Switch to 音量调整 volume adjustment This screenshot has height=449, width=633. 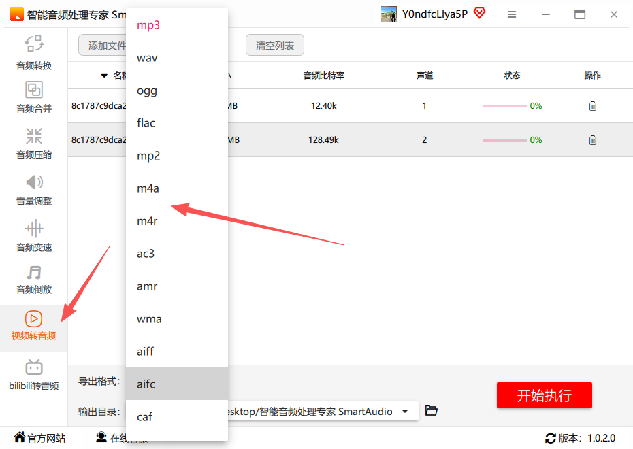click(x=34, y=189)
